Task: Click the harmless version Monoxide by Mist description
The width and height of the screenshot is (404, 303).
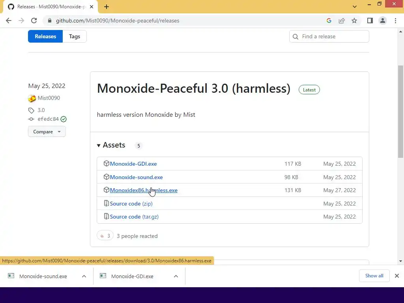Action: pyautogui.click(x=146, y=115)
